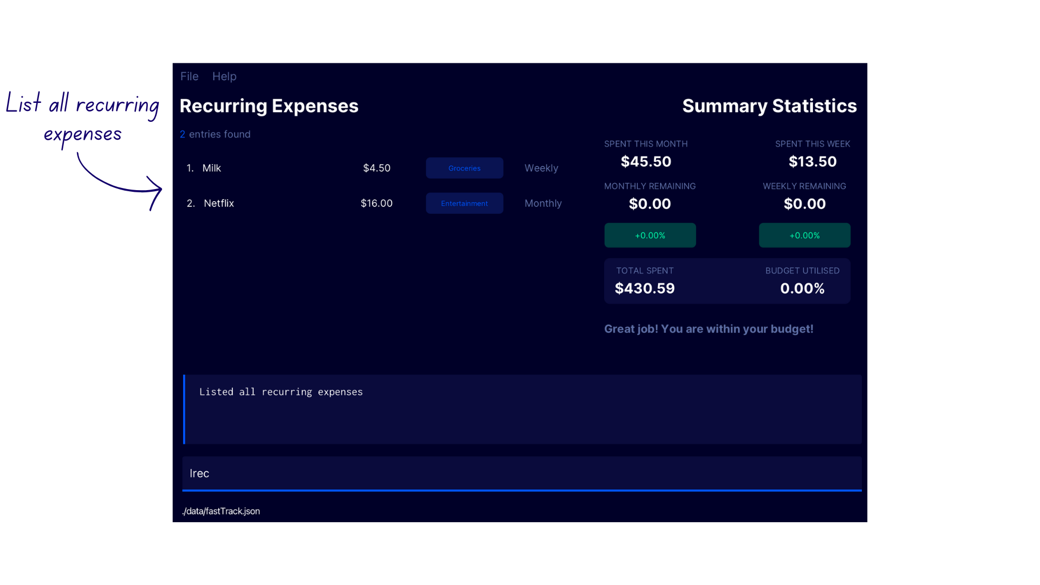The width and height of the screenshot is (1040, 585).
Task: Open the Help menu
Action: click(x=224, y=76)
